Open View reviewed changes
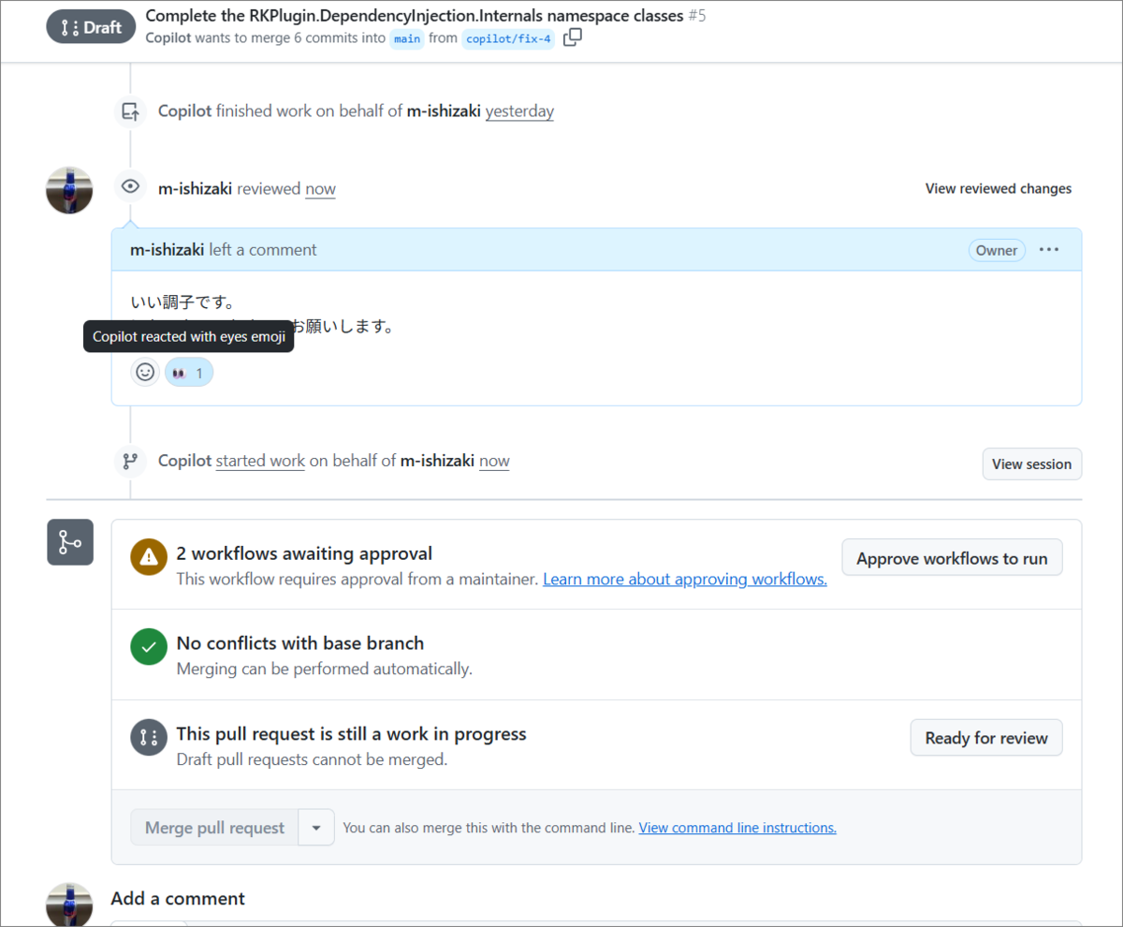Image resolution: width=1123 pixels, height=927 pixels. click(999, 188)
